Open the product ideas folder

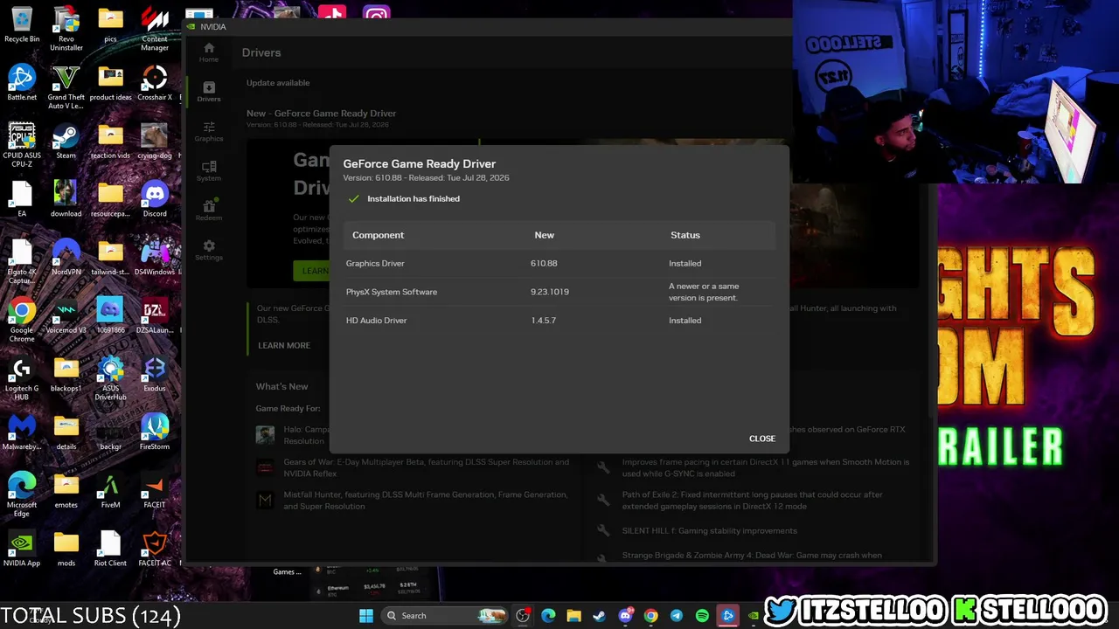click(x=110, y=83)
